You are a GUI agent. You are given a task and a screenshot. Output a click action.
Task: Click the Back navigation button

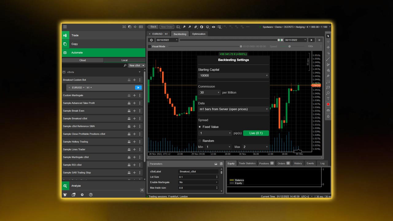(x=153, y=27)
